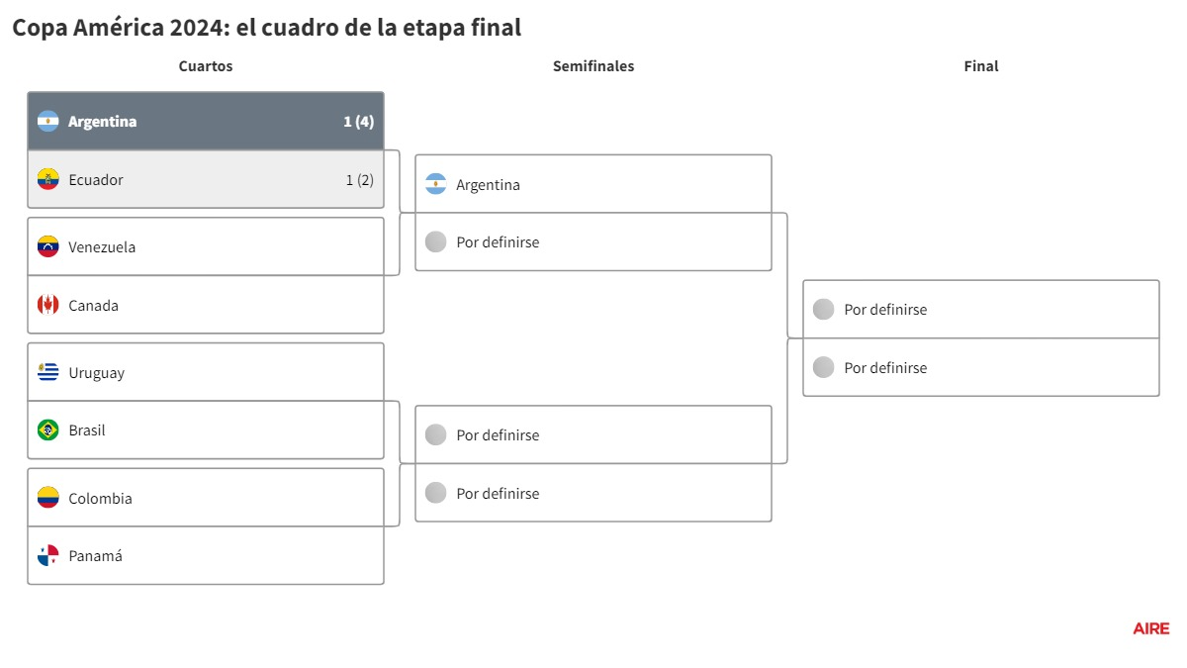
Task: Click the Venezuela team name
Action: (102, 247)
